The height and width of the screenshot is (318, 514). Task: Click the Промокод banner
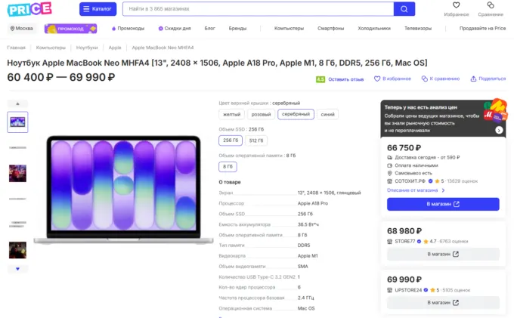pyautogui.click(x=70, y=29)
